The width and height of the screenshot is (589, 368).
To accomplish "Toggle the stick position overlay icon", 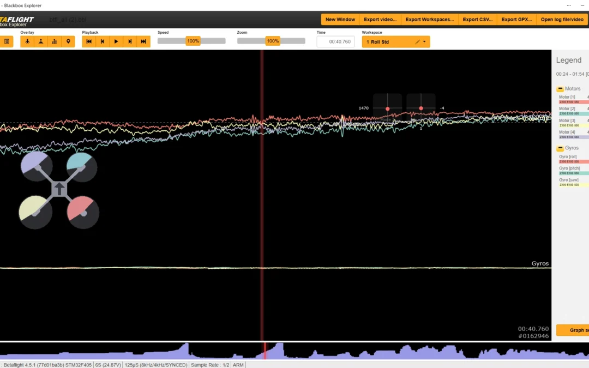I will [41, 41].
